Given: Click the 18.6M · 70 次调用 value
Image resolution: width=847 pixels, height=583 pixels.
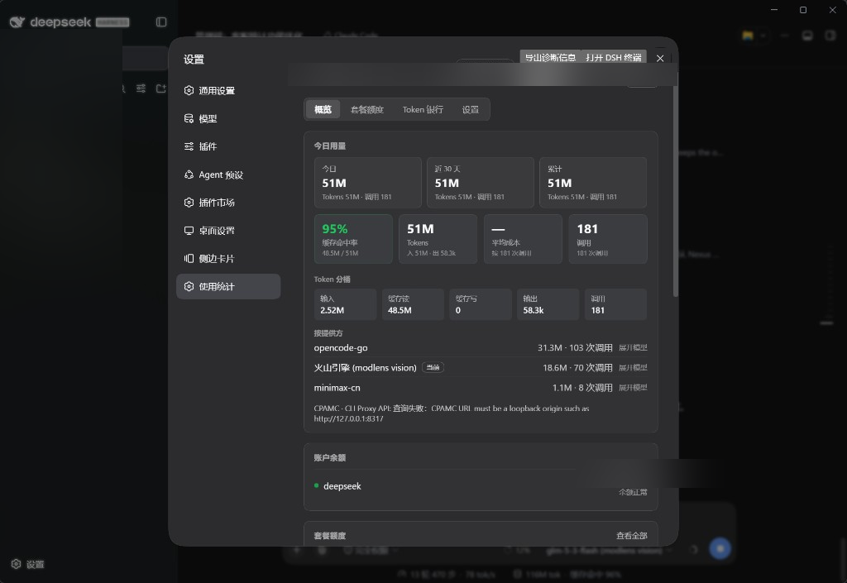Looking at the screenshot, I should pos(577,368).
